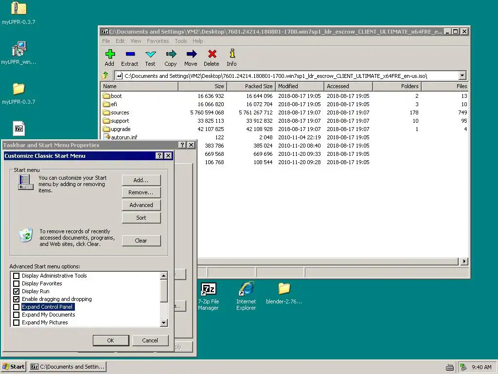Sort by Packed Size column header
Image resolution: width=498 pixels, height=374 pixels.
pyautogui.click(x=251, y=86)
